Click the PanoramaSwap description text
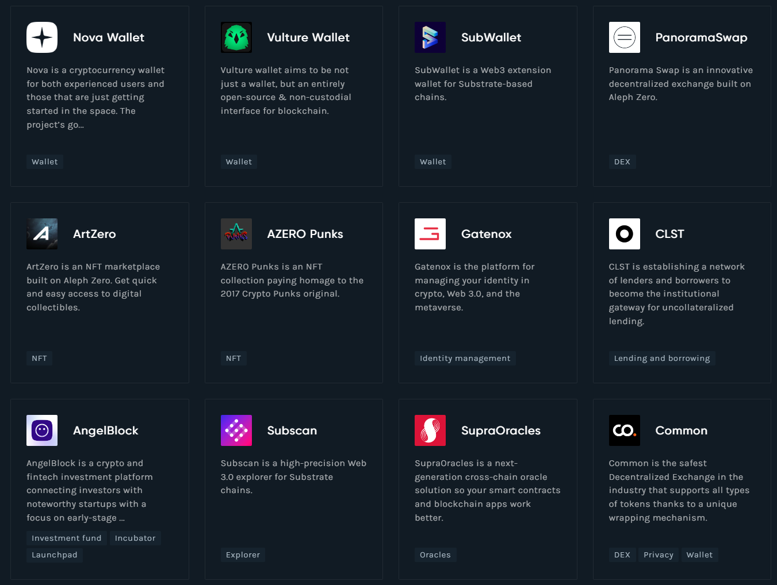This screenshot has height=585, width=777. point(680,84)
